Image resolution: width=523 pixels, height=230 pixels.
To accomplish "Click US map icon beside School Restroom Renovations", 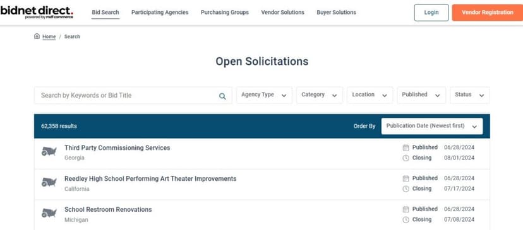I will point(49,213).
